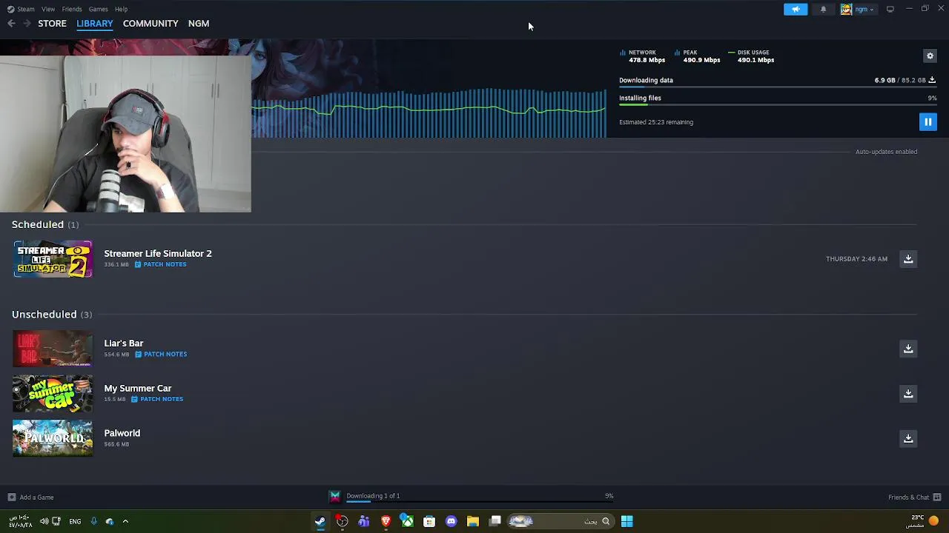Open the Windows Start menu
The image size is (949, 533).
click(626, 521)
